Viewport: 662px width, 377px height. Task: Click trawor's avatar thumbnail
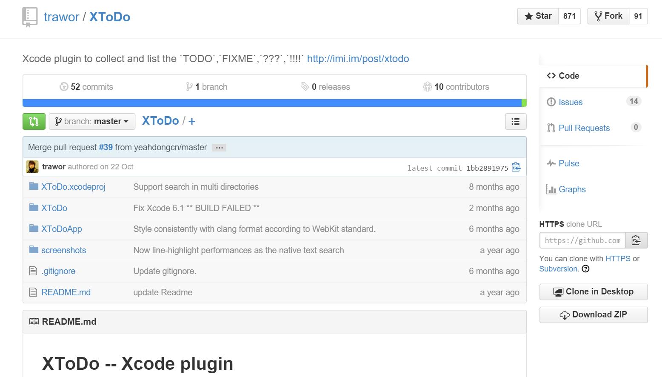coord(32,167)
